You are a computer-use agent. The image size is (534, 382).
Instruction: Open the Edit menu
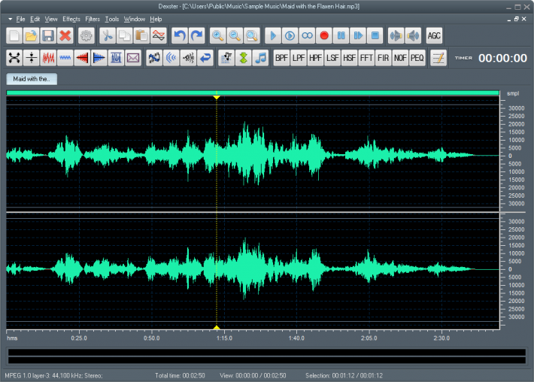pos(35,19)
